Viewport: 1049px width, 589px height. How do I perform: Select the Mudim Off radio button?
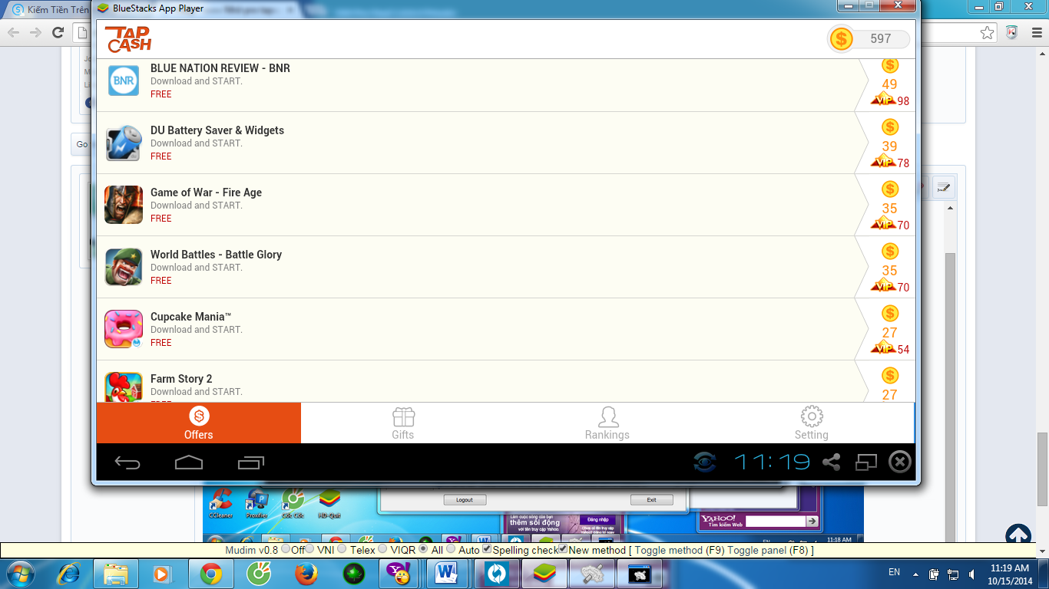pyautogui.click(x=286, y=549)
